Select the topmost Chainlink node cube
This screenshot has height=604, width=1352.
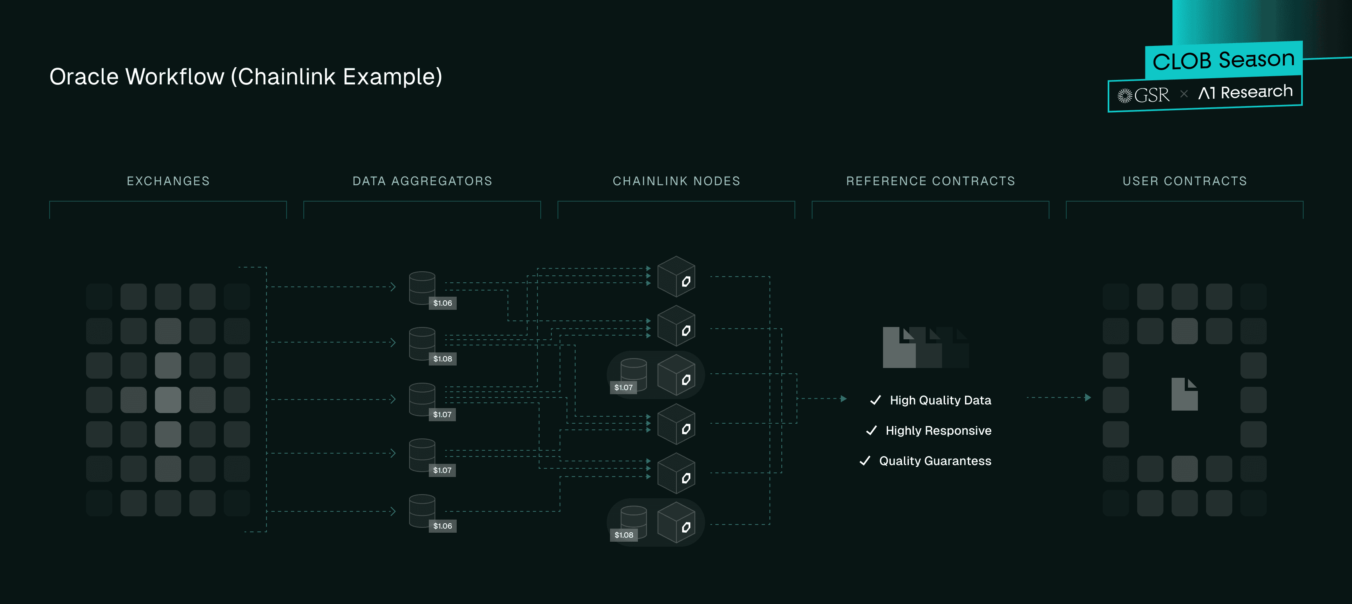(x=676, y=277)
